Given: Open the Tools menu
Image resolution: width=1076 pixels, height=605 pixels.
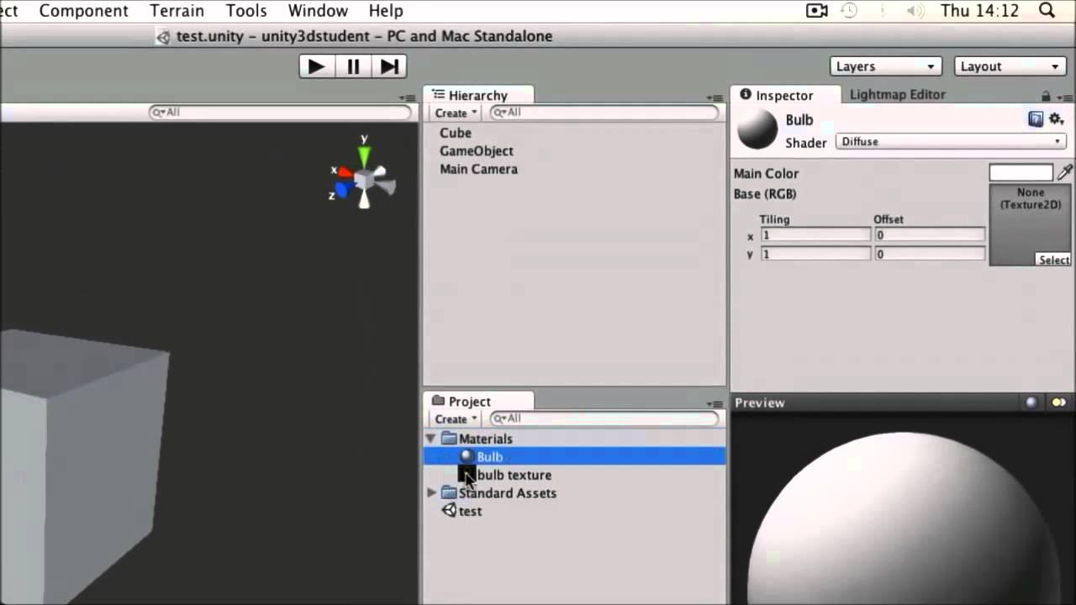Looking at the screenshot, I should (x=246, y=11).
